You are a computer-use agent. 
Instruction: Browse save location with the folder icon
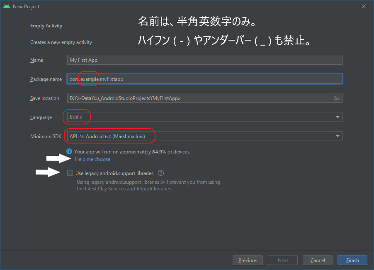coord(337,98)
